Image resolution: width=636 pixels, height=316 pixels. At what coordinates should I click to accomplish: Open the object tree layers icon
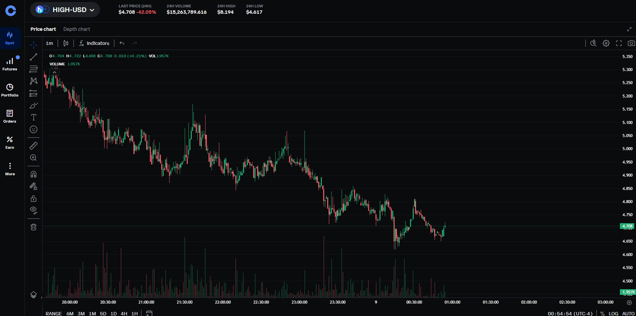[x=33, y=294]
